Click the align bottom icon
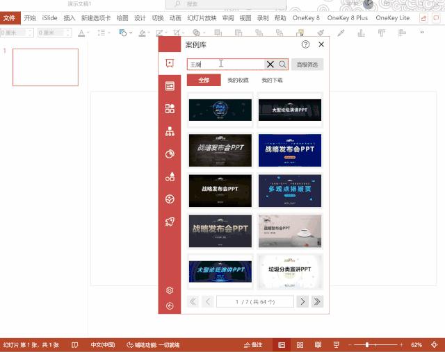The width and height of the screenshot is (445, 352). tap(361, 33)
